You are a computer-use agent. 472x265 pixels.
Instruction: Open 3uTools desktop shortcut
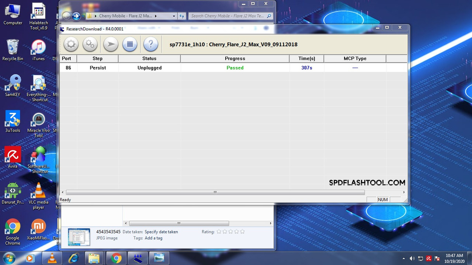click(x=13, y=121)
